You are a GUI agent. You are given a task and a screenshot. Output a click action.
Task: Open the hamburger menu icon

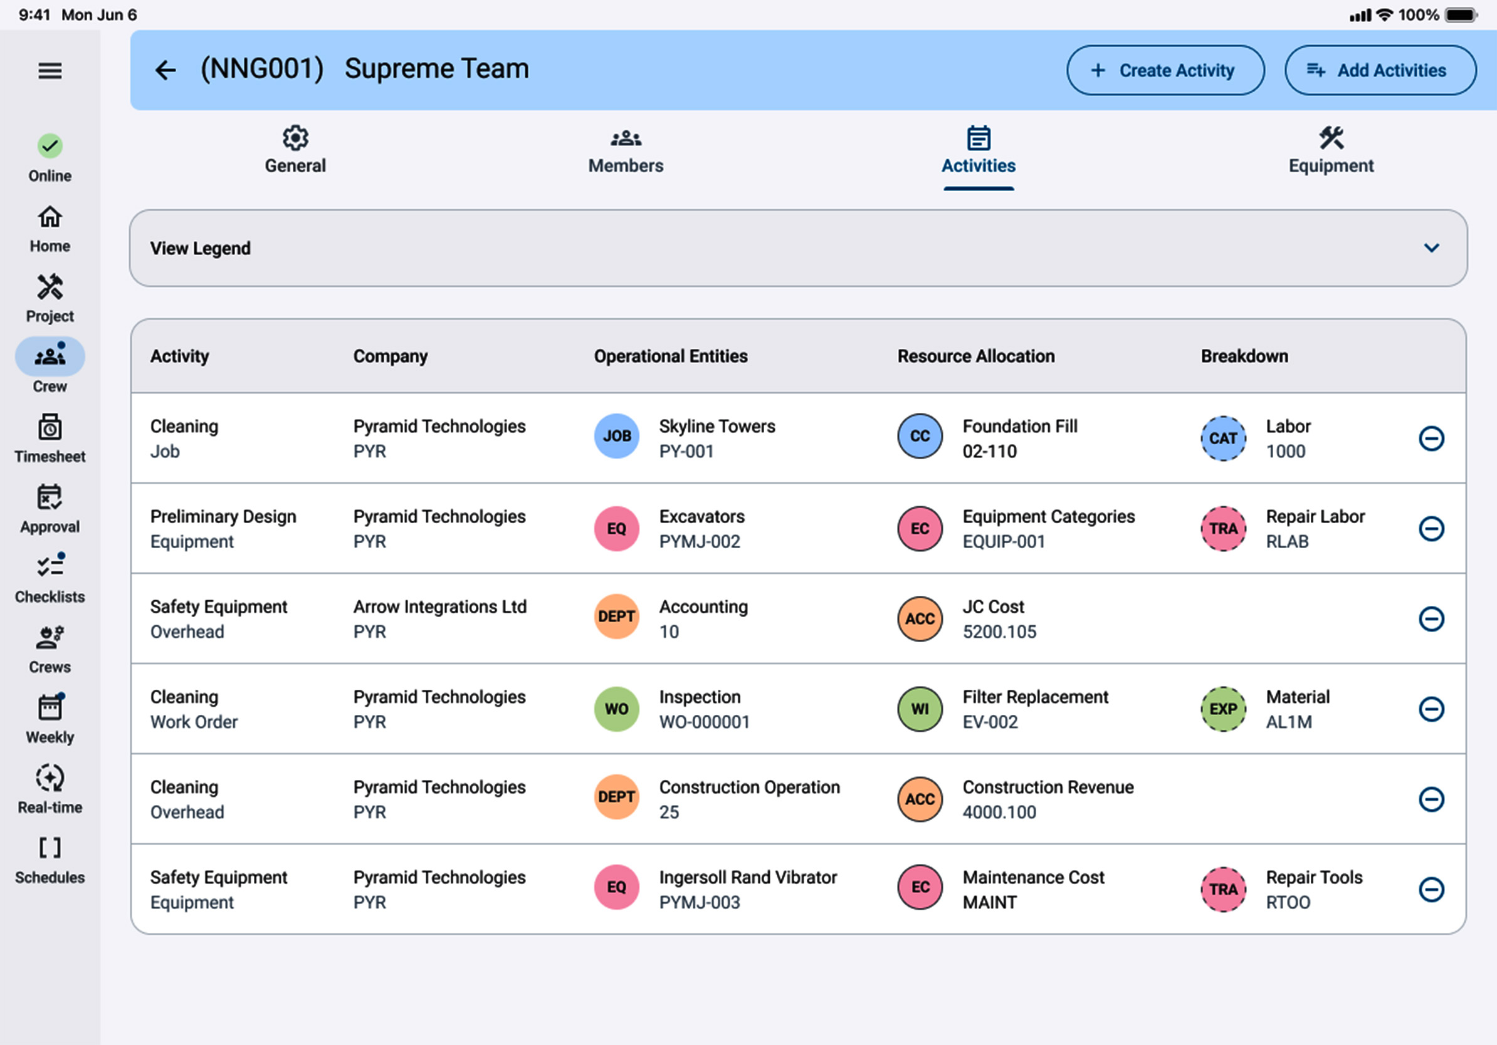click(50, 70)
